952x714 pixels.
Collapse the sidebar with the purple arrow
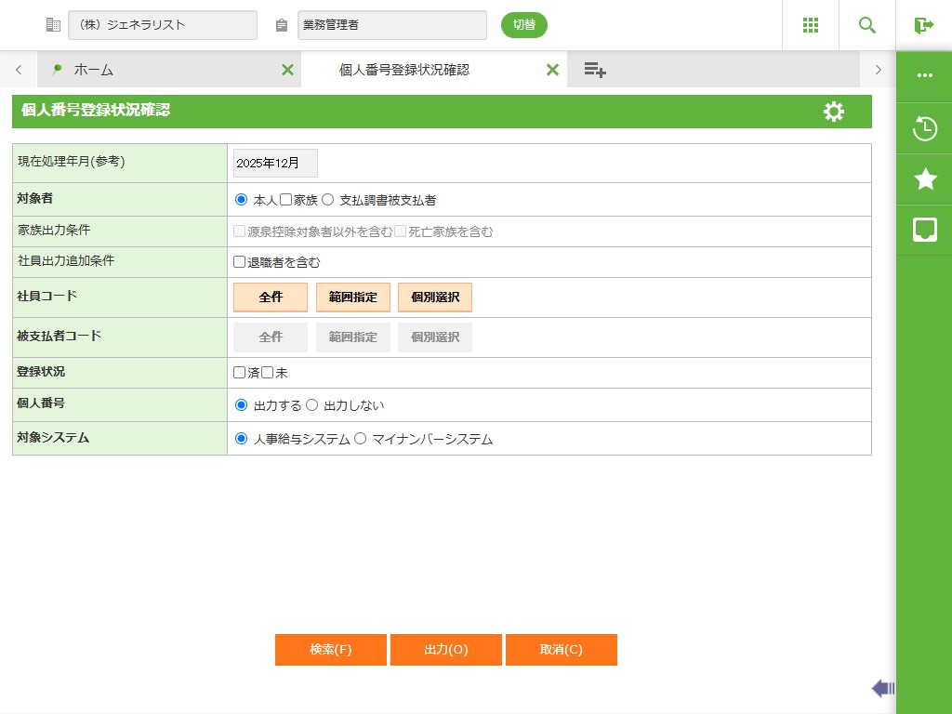pos(882,688)
